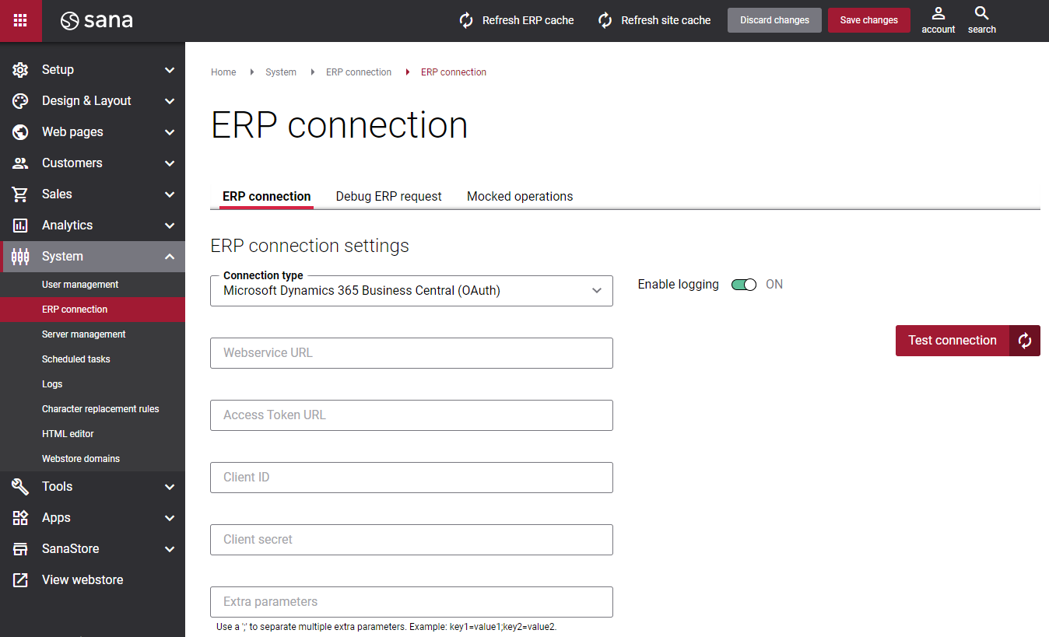Click the Customers people icon
1049x637 pixels.
[20, 163]
